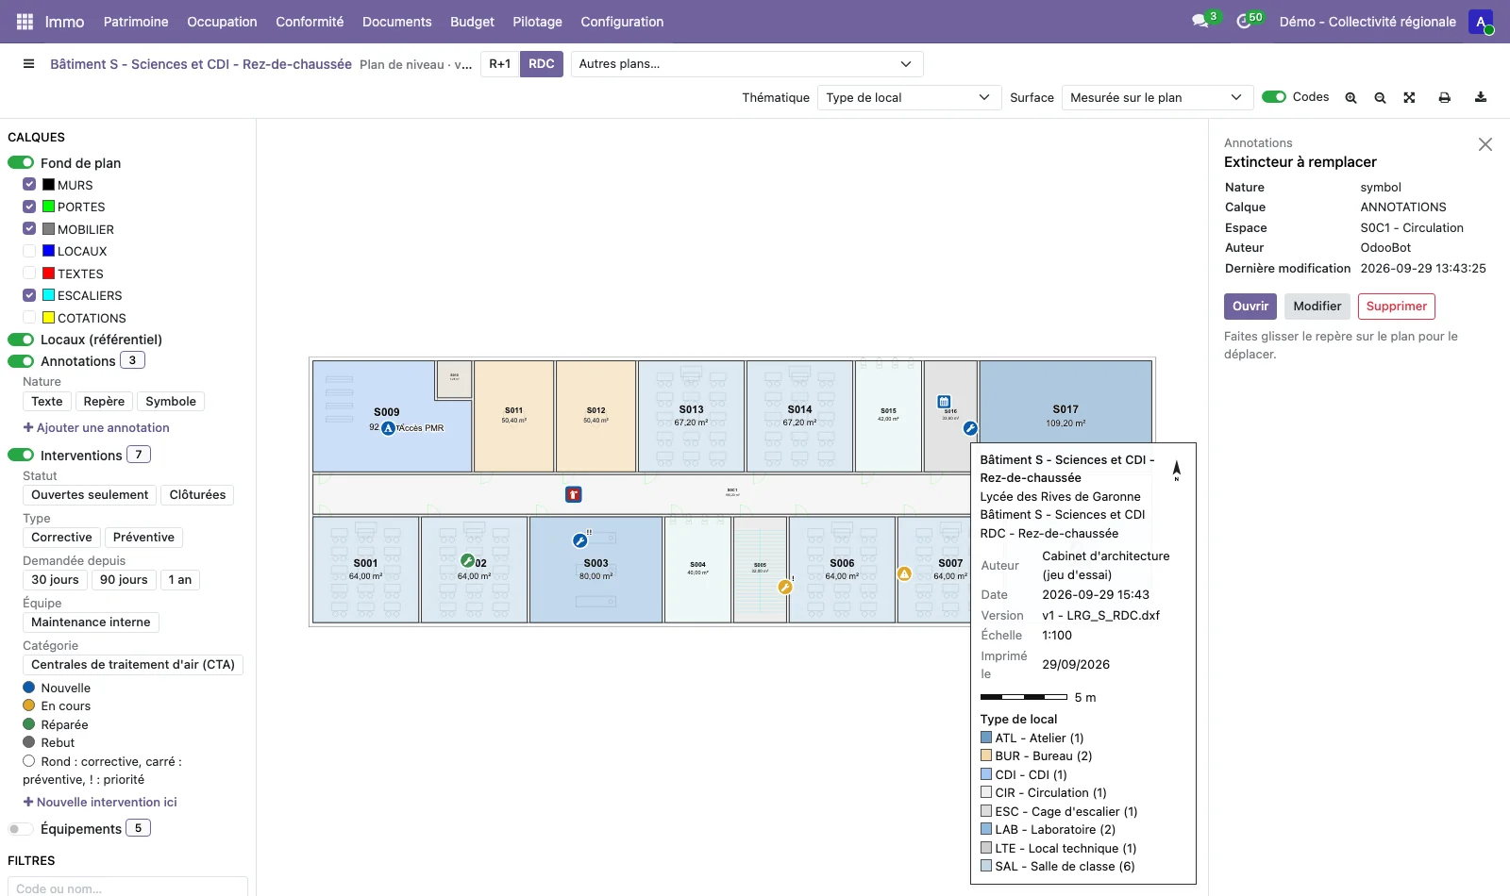1510x896 pixels.
Task: Uncheck the MOBILIER layer checkbox
Action: pyautogui.click(x=29, y=229)
